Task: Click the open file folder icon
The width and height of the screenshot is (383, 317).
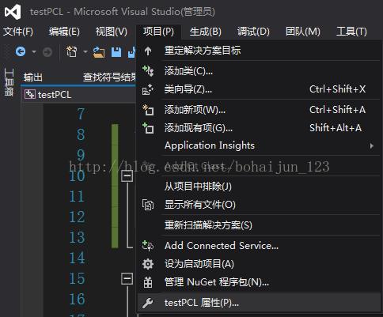Action: coord(99,52)
